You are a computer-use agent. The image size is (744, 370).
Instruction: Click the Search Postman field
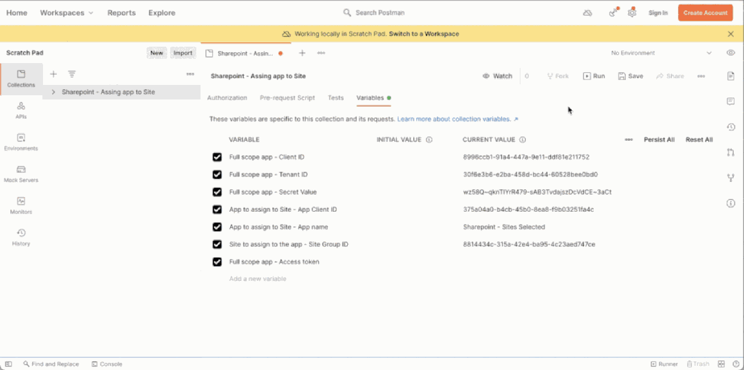(374, 13)
